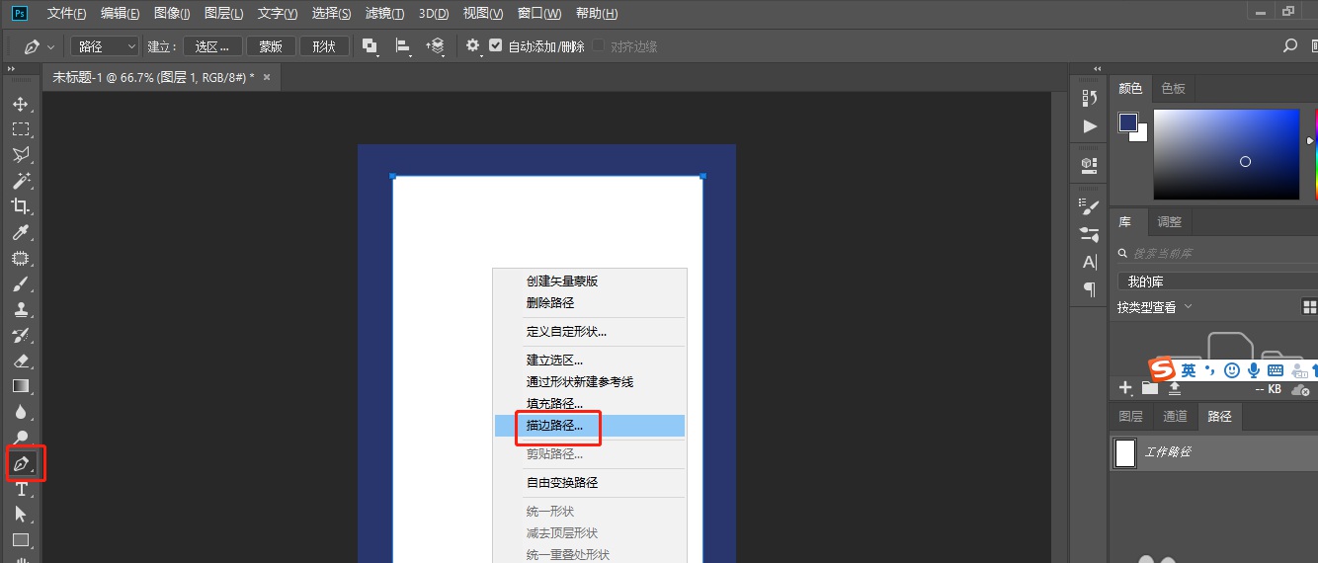The height and width of the screenshot is (563, 1318).
Task: Choose 填充路径... from context menu
Action: coord(590,404)
